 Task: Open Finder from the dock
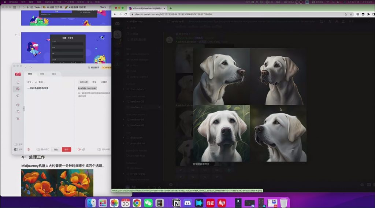[91, 203]
